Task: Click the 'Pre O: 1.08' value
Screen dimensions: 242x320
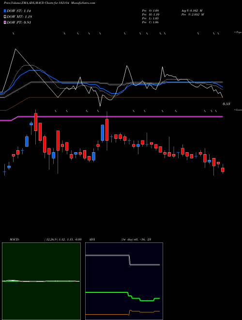Action: pos(151,11)
